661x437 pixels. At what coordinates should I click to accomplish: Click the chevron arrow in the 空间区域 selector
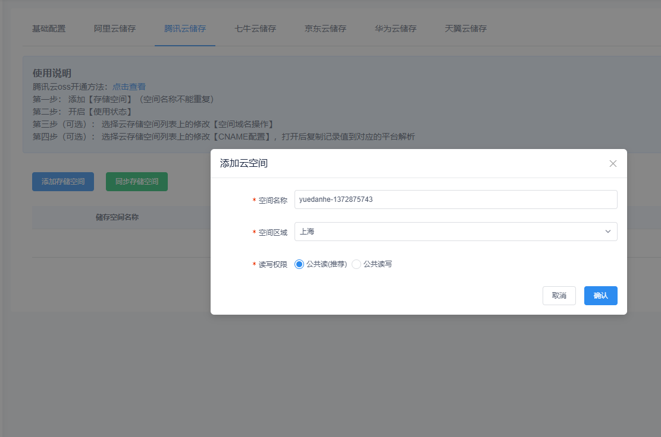pos(607,232)
